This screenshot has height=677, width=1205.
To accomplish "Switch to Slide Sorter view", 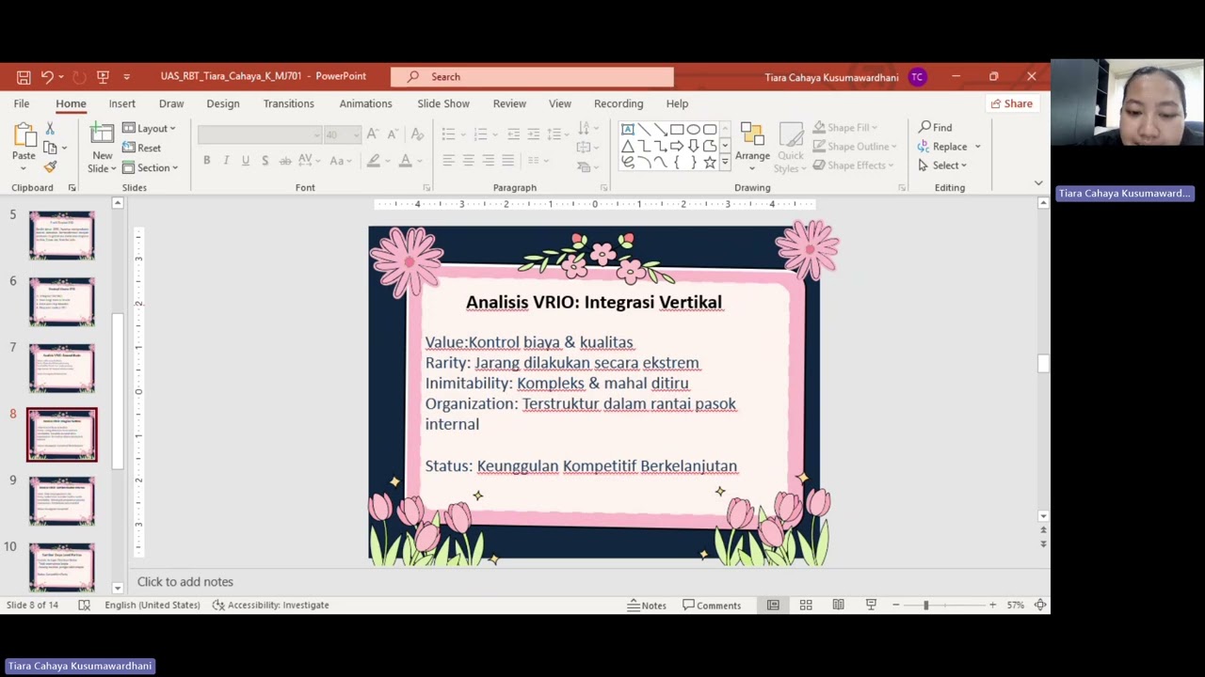I will (x=806, y=606).
